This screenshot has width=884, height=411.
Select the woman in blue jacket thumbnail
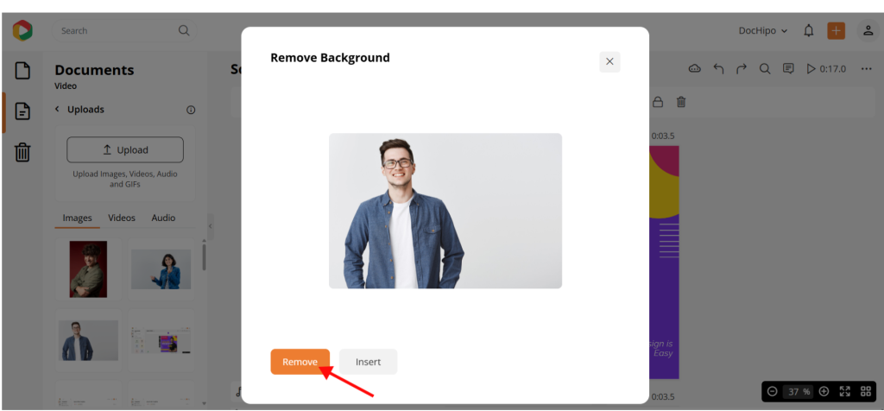click(161, 269)
